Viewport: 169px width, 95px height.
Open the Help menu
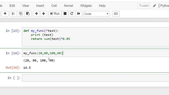(x=102, y=6)
